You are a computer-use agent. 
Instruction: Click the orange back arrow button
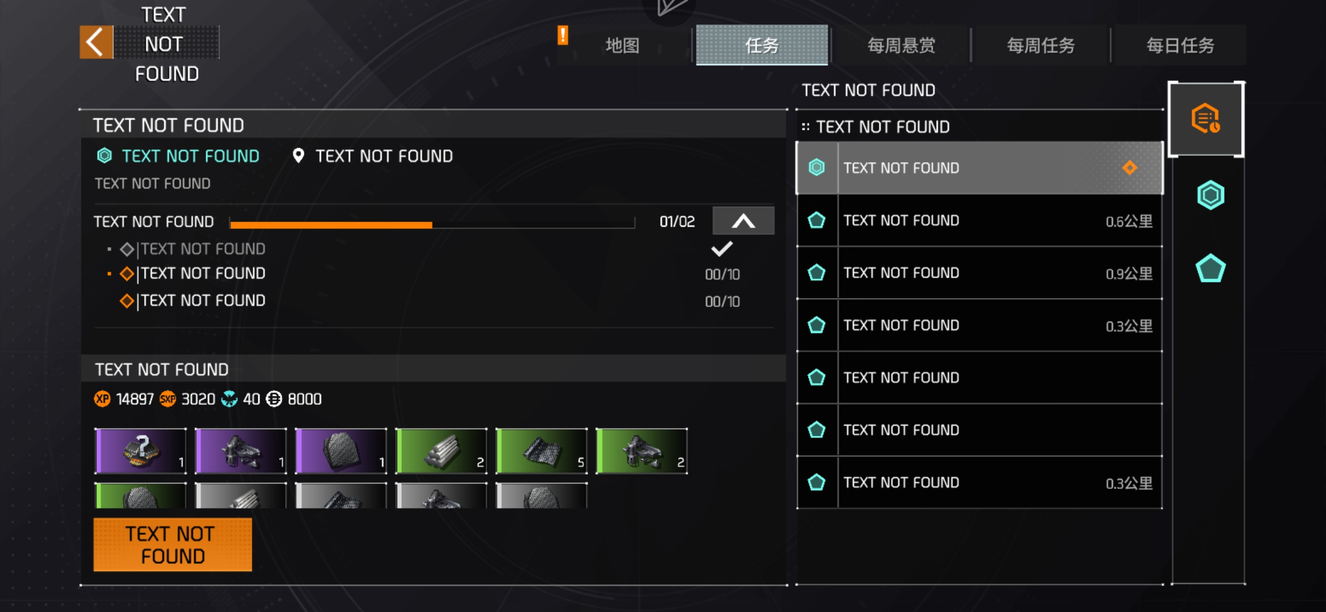coord(96,42)
